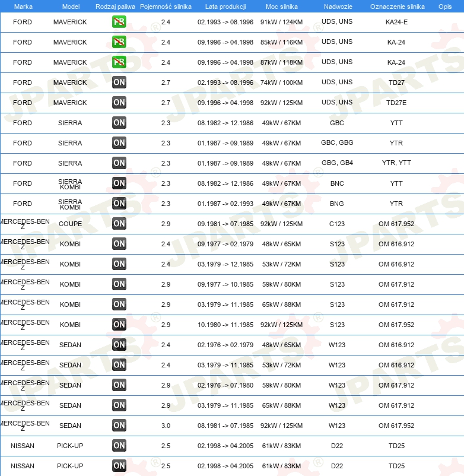Click the MERCEDES-BENZ make in the COUPE row
This screenshot has width=464, height=476.
tap(24, 224)
